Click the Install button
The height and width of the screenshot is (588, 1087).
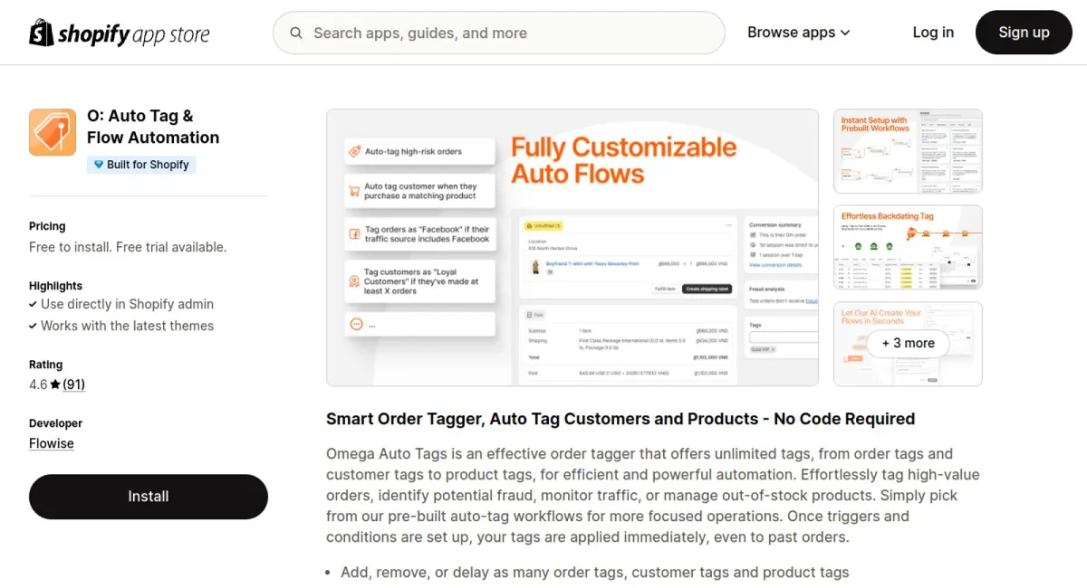(149, 497)
